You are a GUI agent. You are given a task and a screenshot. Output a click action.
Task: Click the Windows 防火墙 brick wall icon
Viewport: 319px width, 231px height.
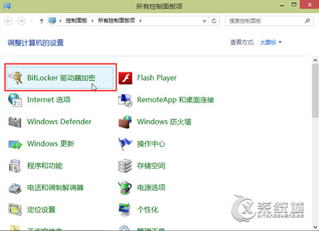(x=125, y=122)
